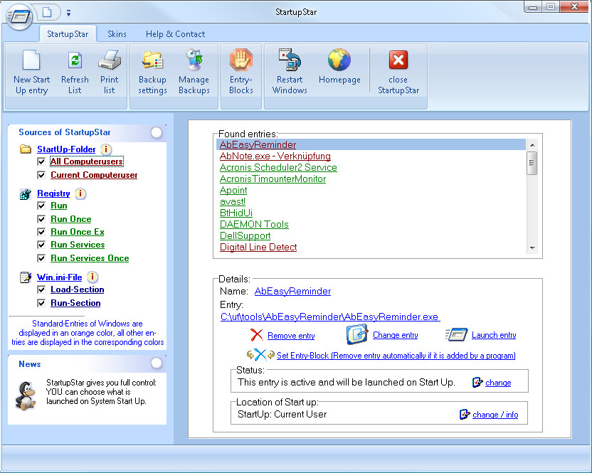Click the found entries scroll down arrow
592x473 pixels.
point(532,248)
